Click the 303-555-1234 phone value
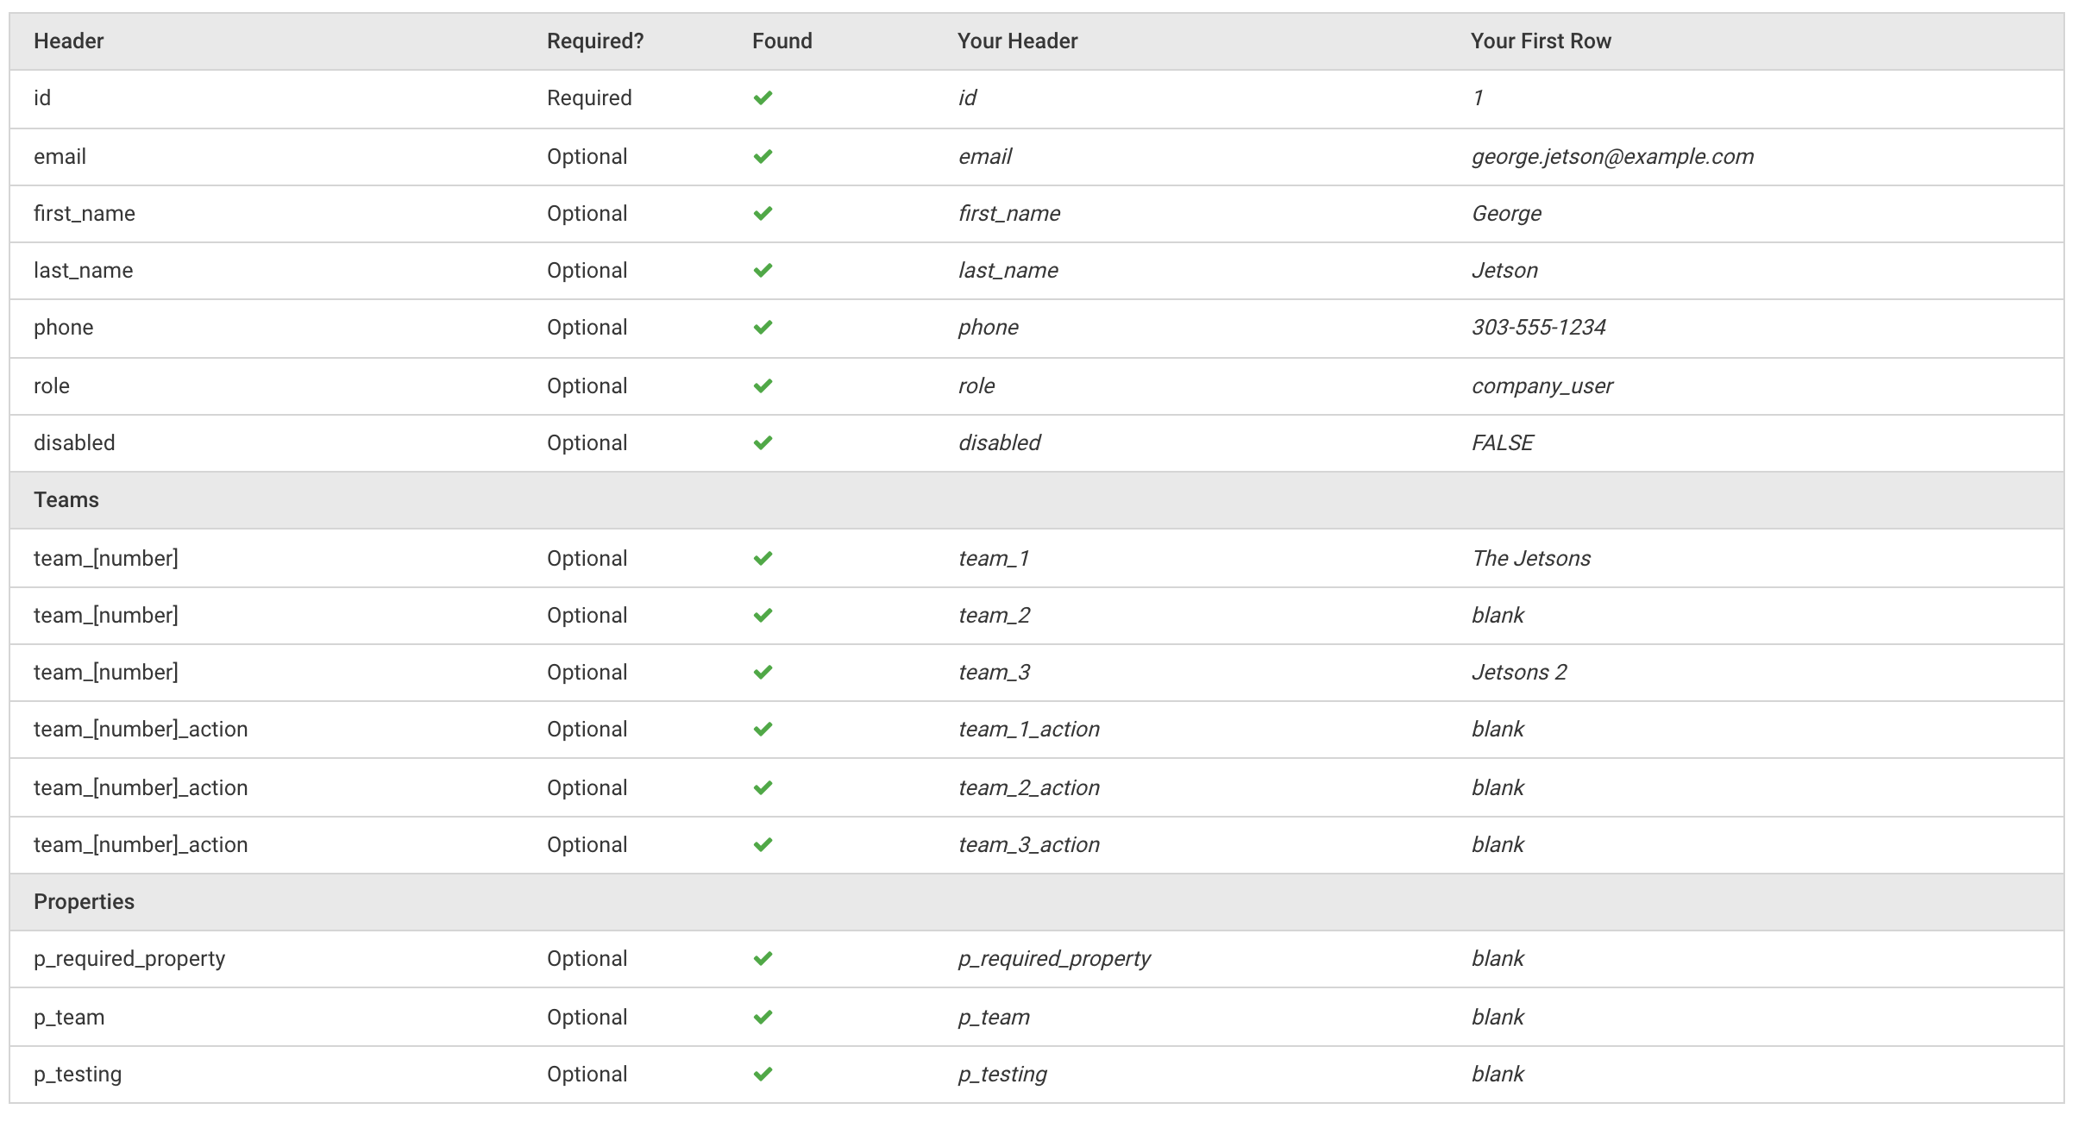 click(1538, 328)
